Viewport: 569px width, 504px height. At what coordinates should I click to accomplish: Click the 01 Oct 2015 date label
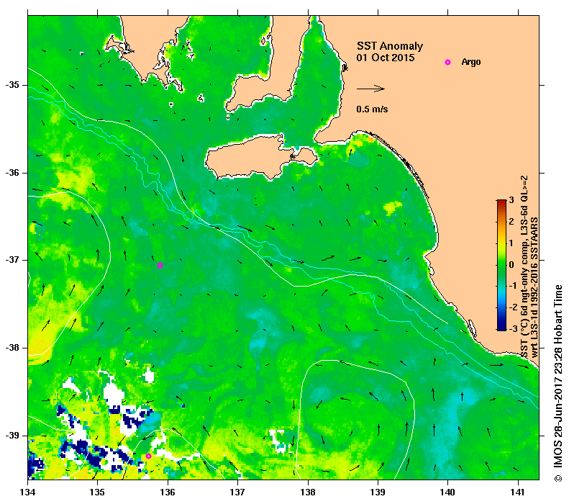(x=386, y=58)
